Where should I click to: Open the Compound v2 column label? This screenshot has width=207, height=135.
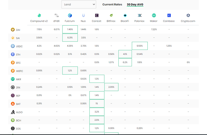coord(39,21)
